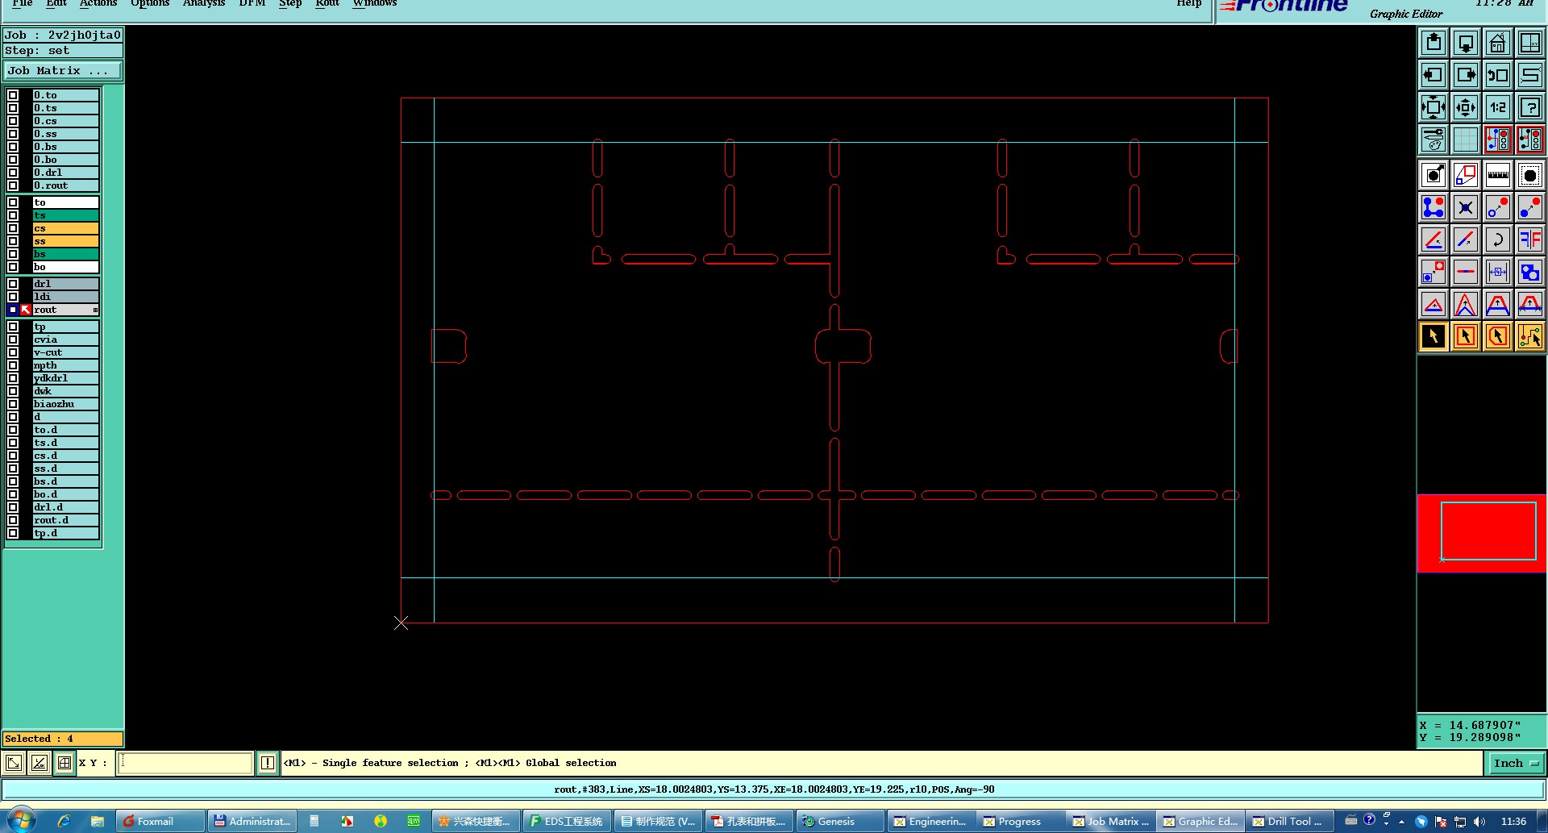Select the polygon area selection tool
Screen dimensions: 1548x833
pyautogui.click(x=1498, y=336)
